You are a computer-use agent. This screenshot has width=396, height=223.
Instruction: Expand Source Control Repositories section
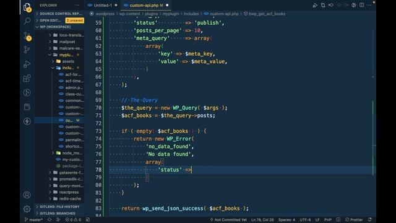pos(59,14)
